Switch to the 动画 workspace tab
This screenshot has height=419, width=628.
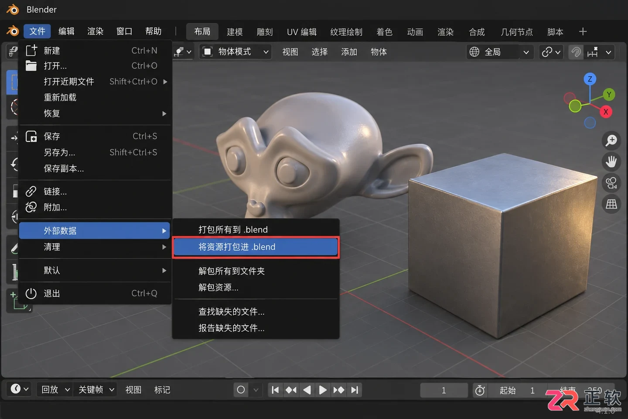coord(415,32)
